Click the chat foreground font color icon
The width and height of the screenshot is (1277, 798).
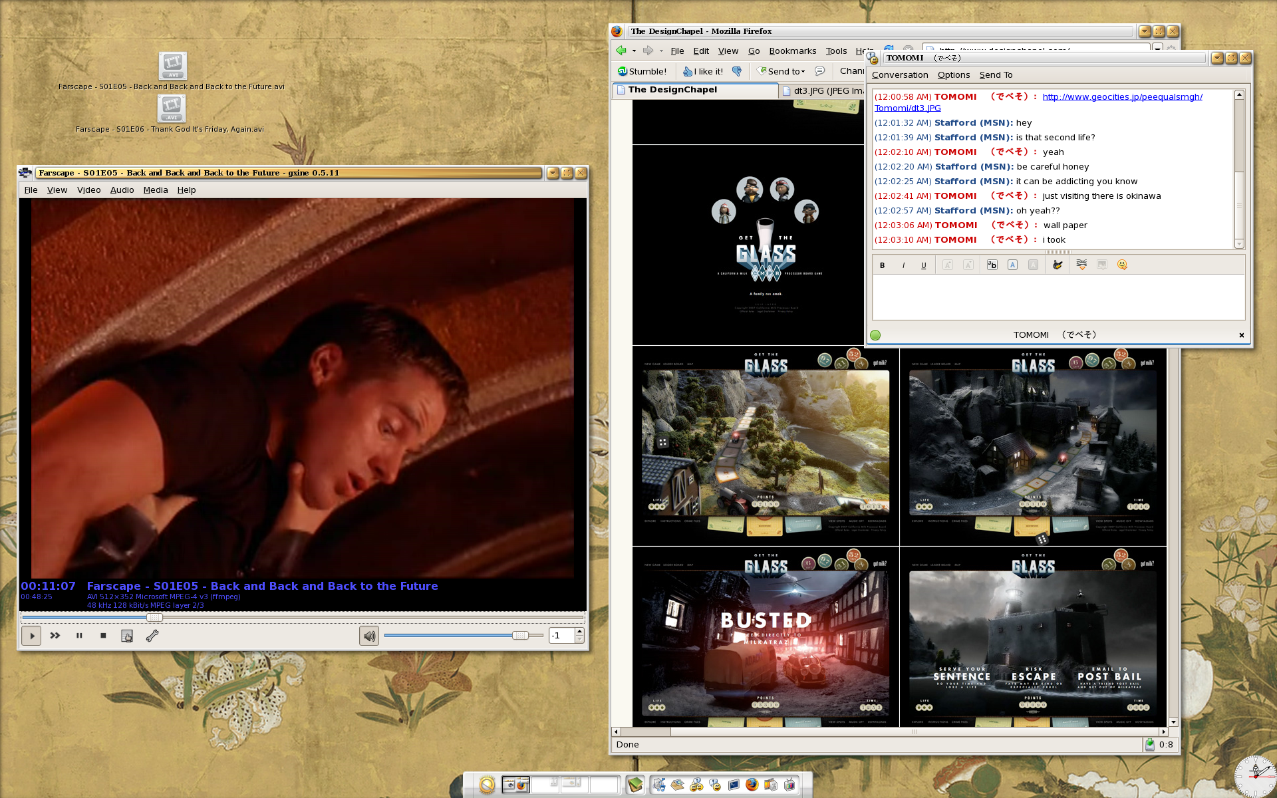(x=1012, y=265)
